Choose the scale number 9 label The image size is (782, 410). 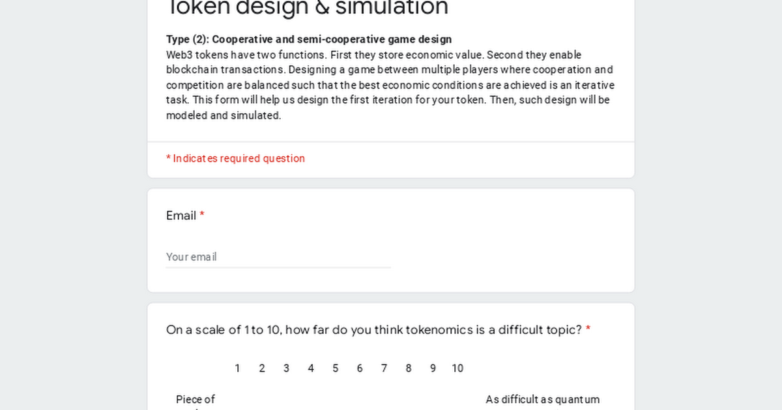(433, 368)
